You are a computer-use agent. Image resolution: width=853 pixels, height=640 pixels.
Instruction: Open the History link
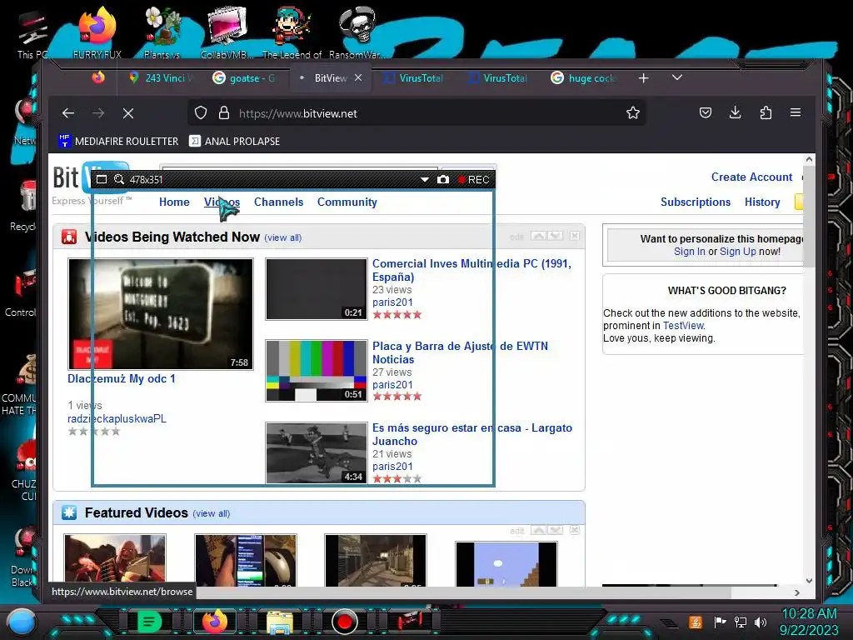pyautogui.click(x=762, y=202)
